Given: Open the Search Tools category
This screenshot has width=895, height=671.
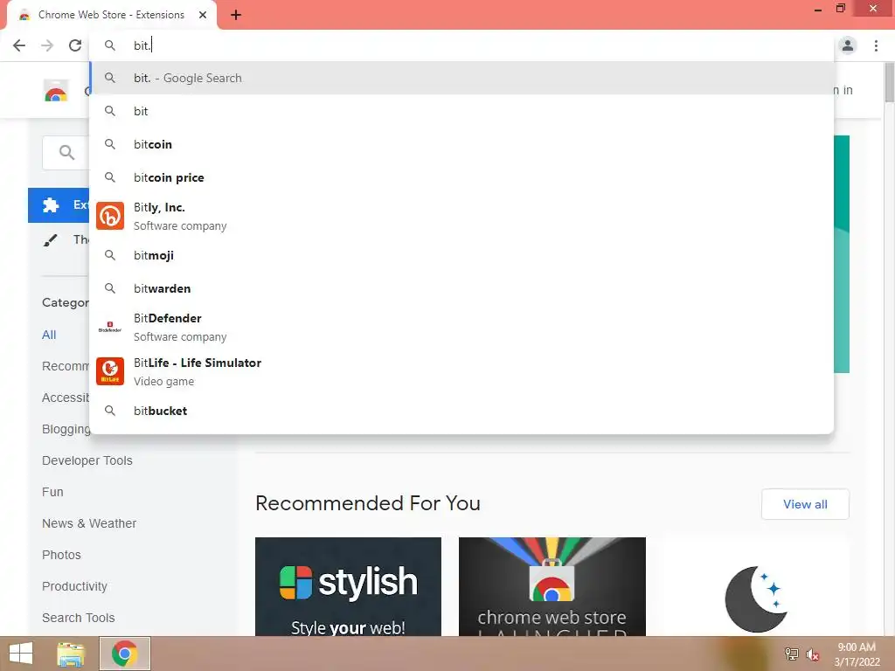Looking at the screenshot, I should pos(78,618).
